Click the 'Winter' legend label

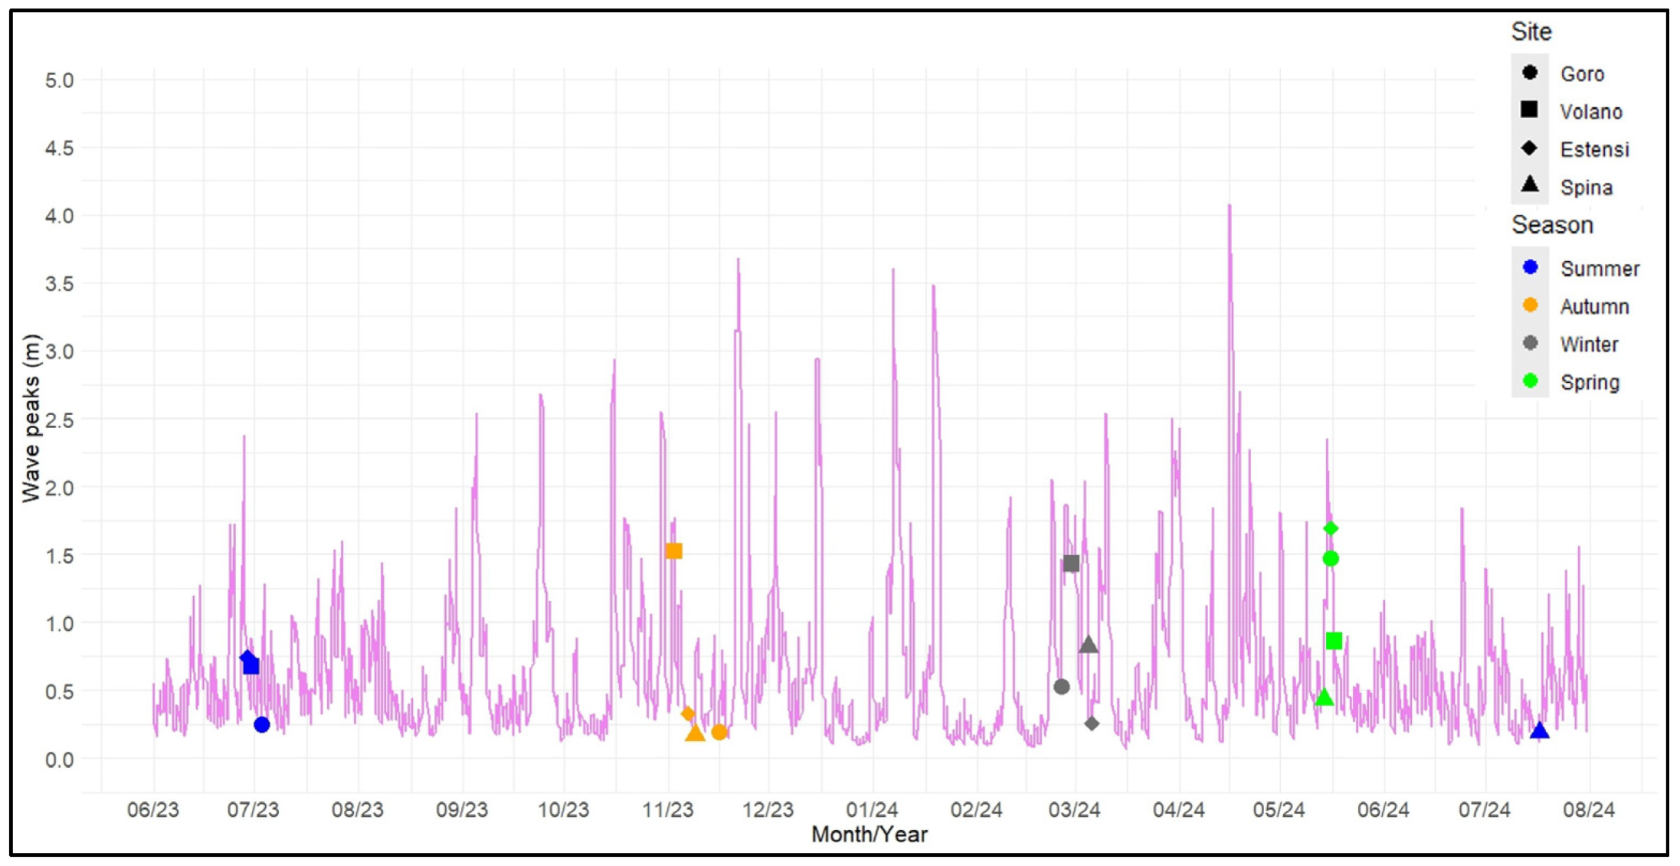pyautogui.click(x=1590, y=345)
